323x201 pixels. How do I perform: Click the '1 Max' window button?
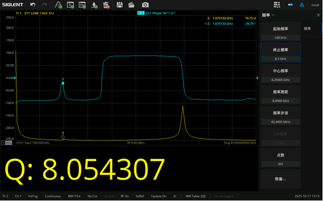pyautogui.click(x=7, y=143)
